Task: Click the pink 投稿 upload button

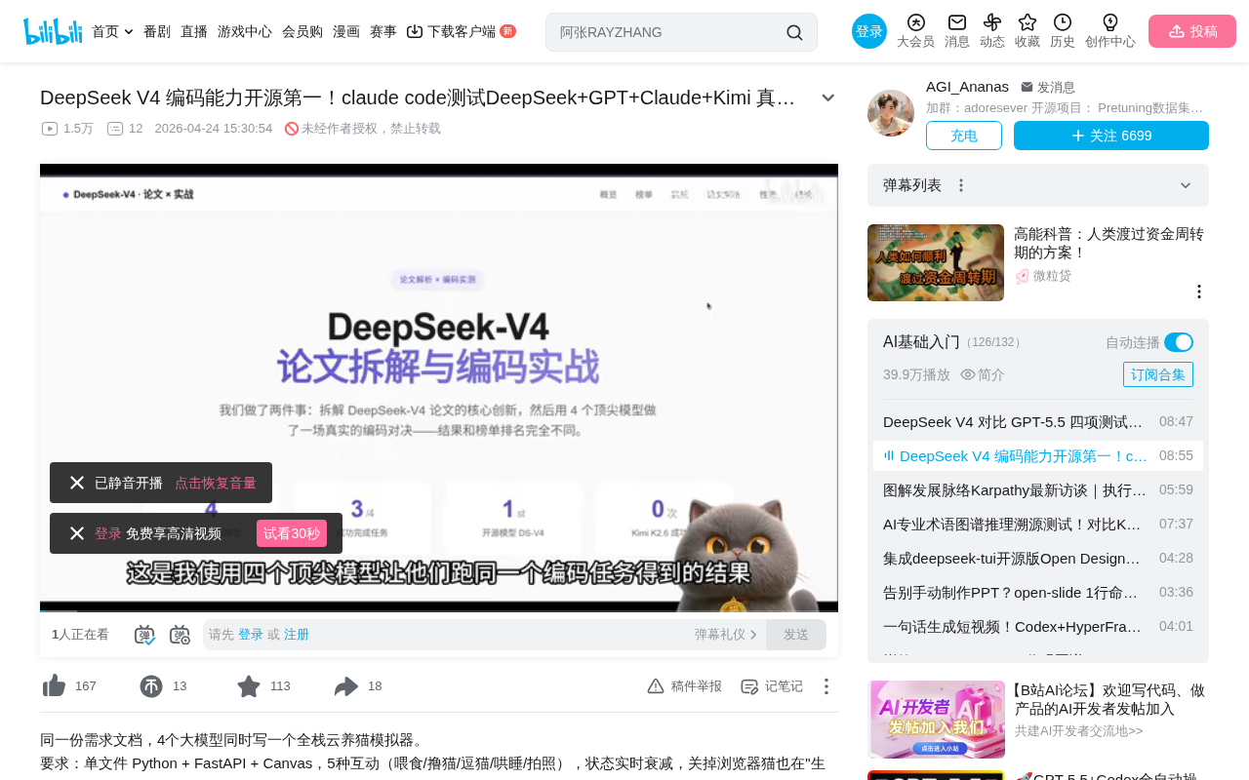Action: [1192, 31]
